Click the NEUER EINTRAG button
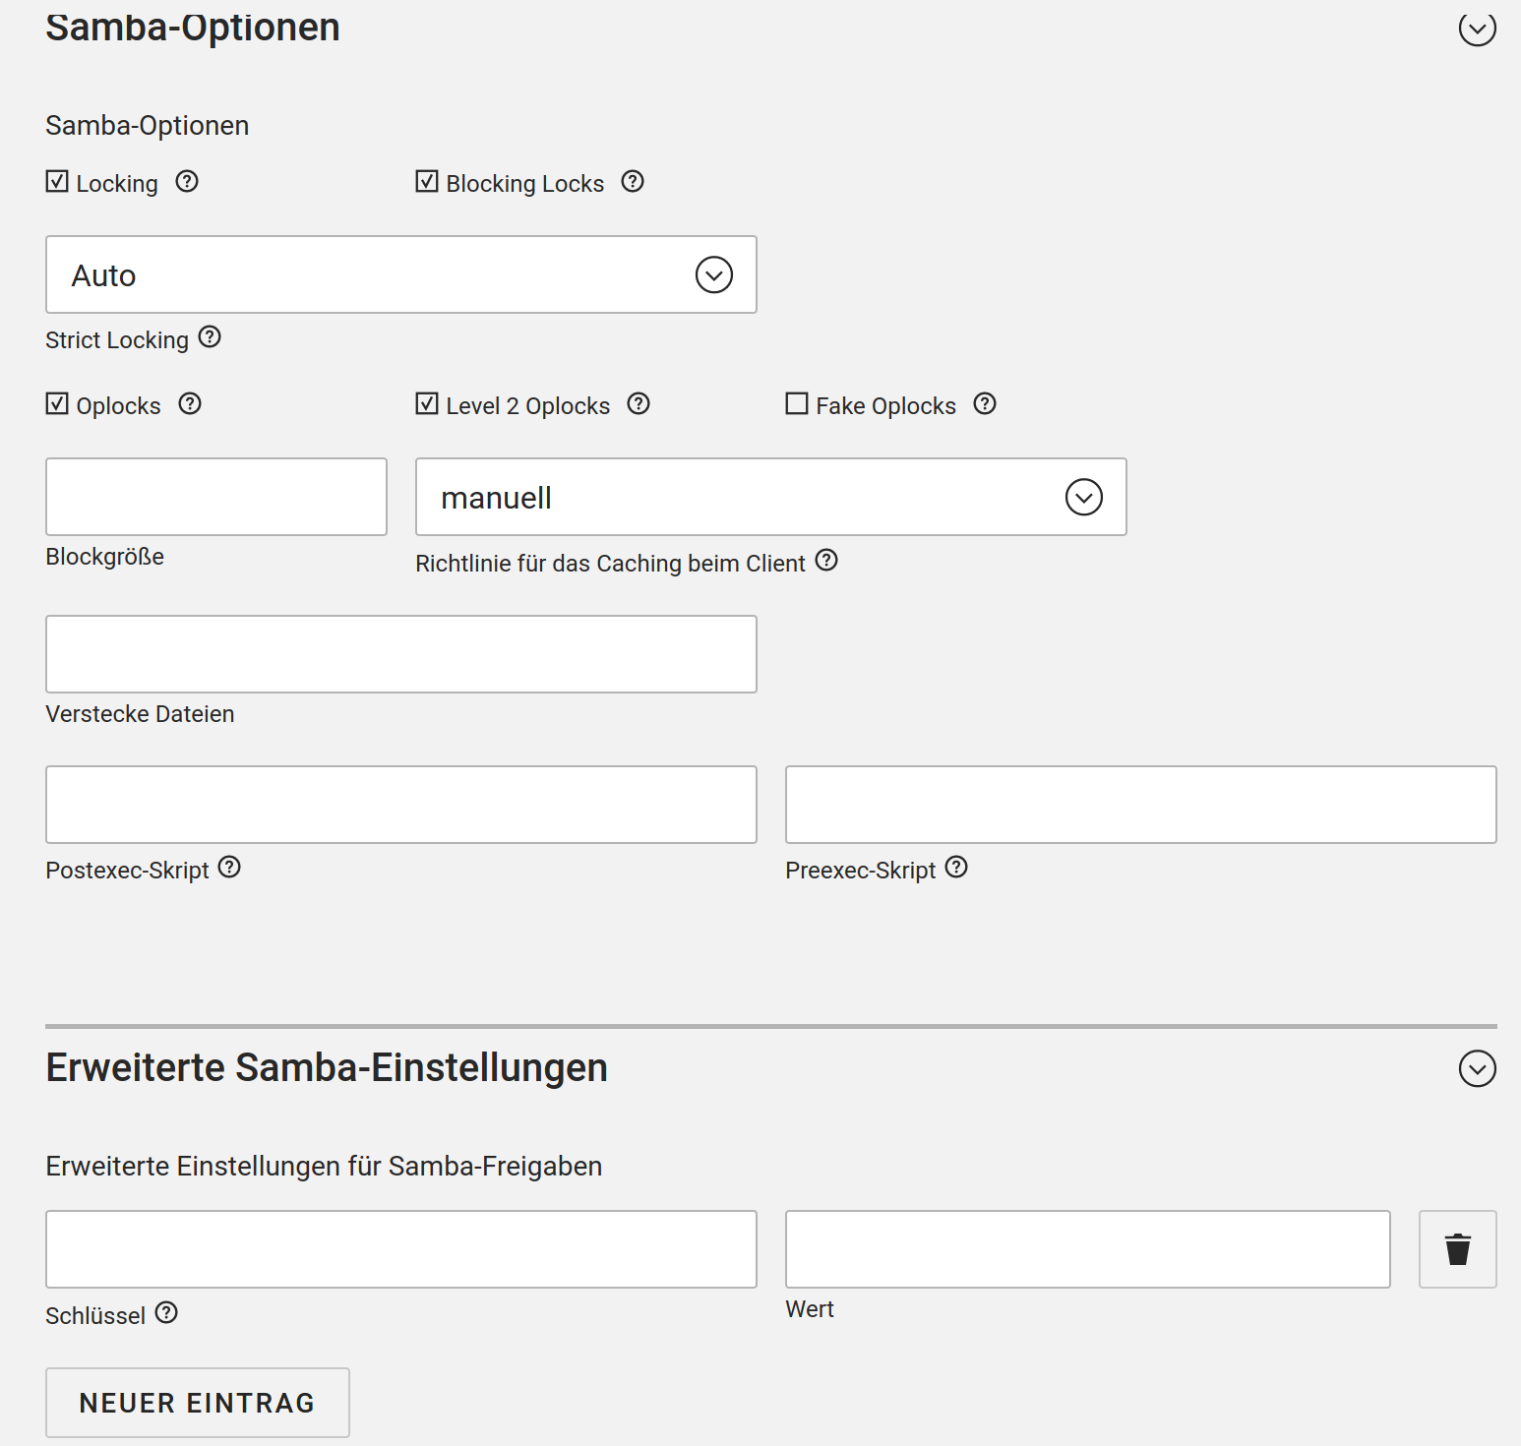This screenshot has height=1446, width=1521. pyautogui.click(x=198, y=1403)
